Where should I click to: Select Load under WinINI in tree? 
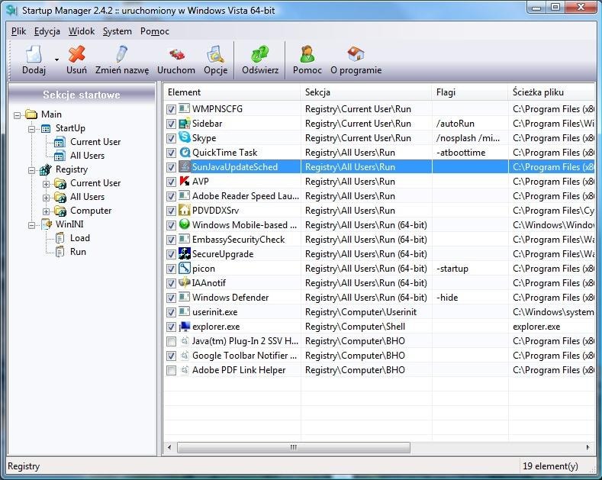[79, 238]
